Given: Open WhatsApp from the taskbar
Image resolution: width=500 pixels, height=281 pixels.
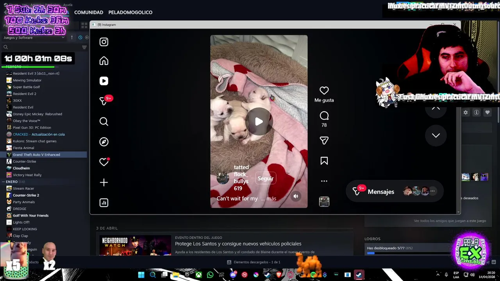Looking at the screenshot, I should click(x=210, y=275).
